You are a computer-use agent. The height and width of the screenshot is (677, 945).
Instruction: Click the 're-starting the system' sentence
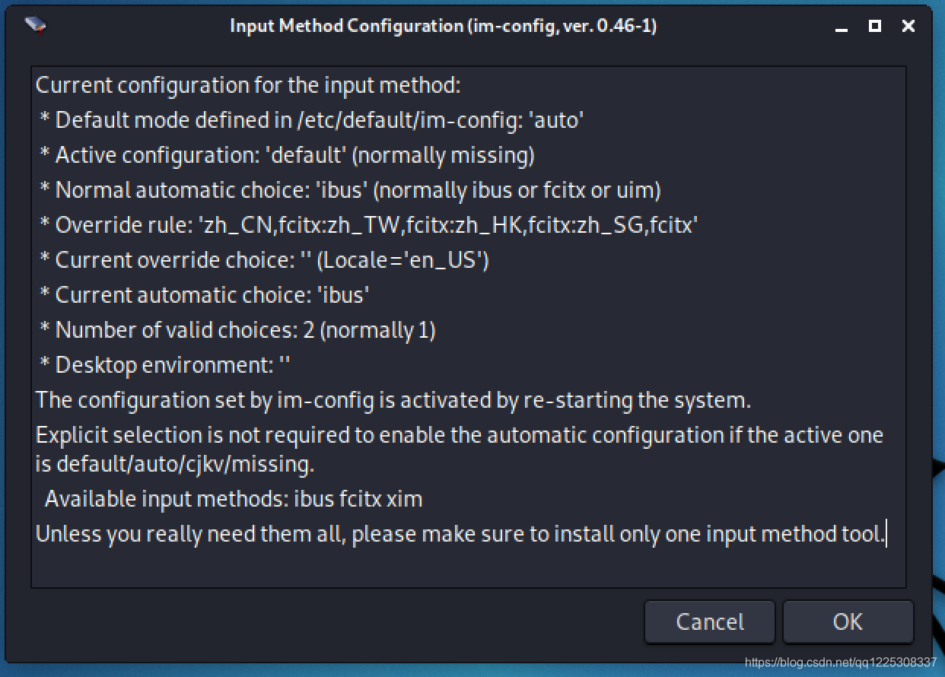393,399
